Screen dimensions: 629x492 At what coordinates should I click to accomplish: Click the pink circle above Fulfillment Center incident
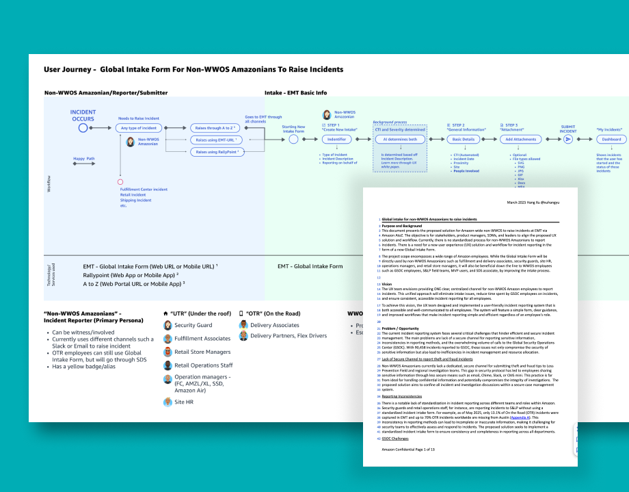120,182
